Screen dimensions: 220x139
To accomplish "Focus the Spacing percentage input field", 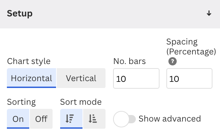I will [x=189, y=78].
